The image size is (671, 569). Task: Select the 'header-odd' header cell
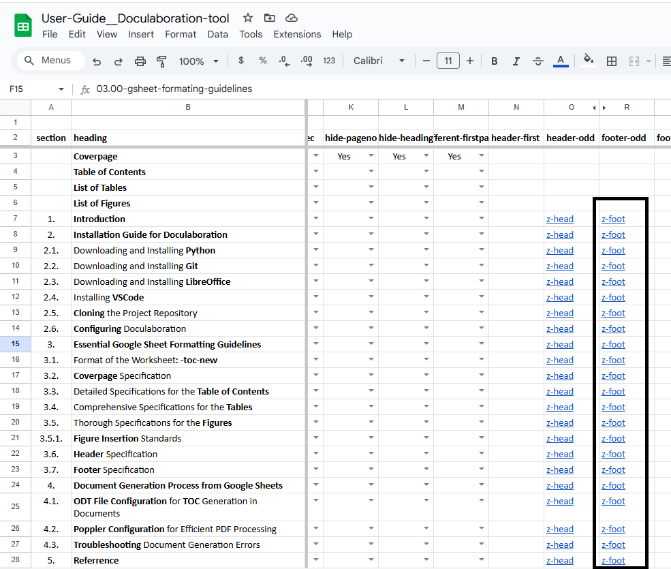click(572, 138)
